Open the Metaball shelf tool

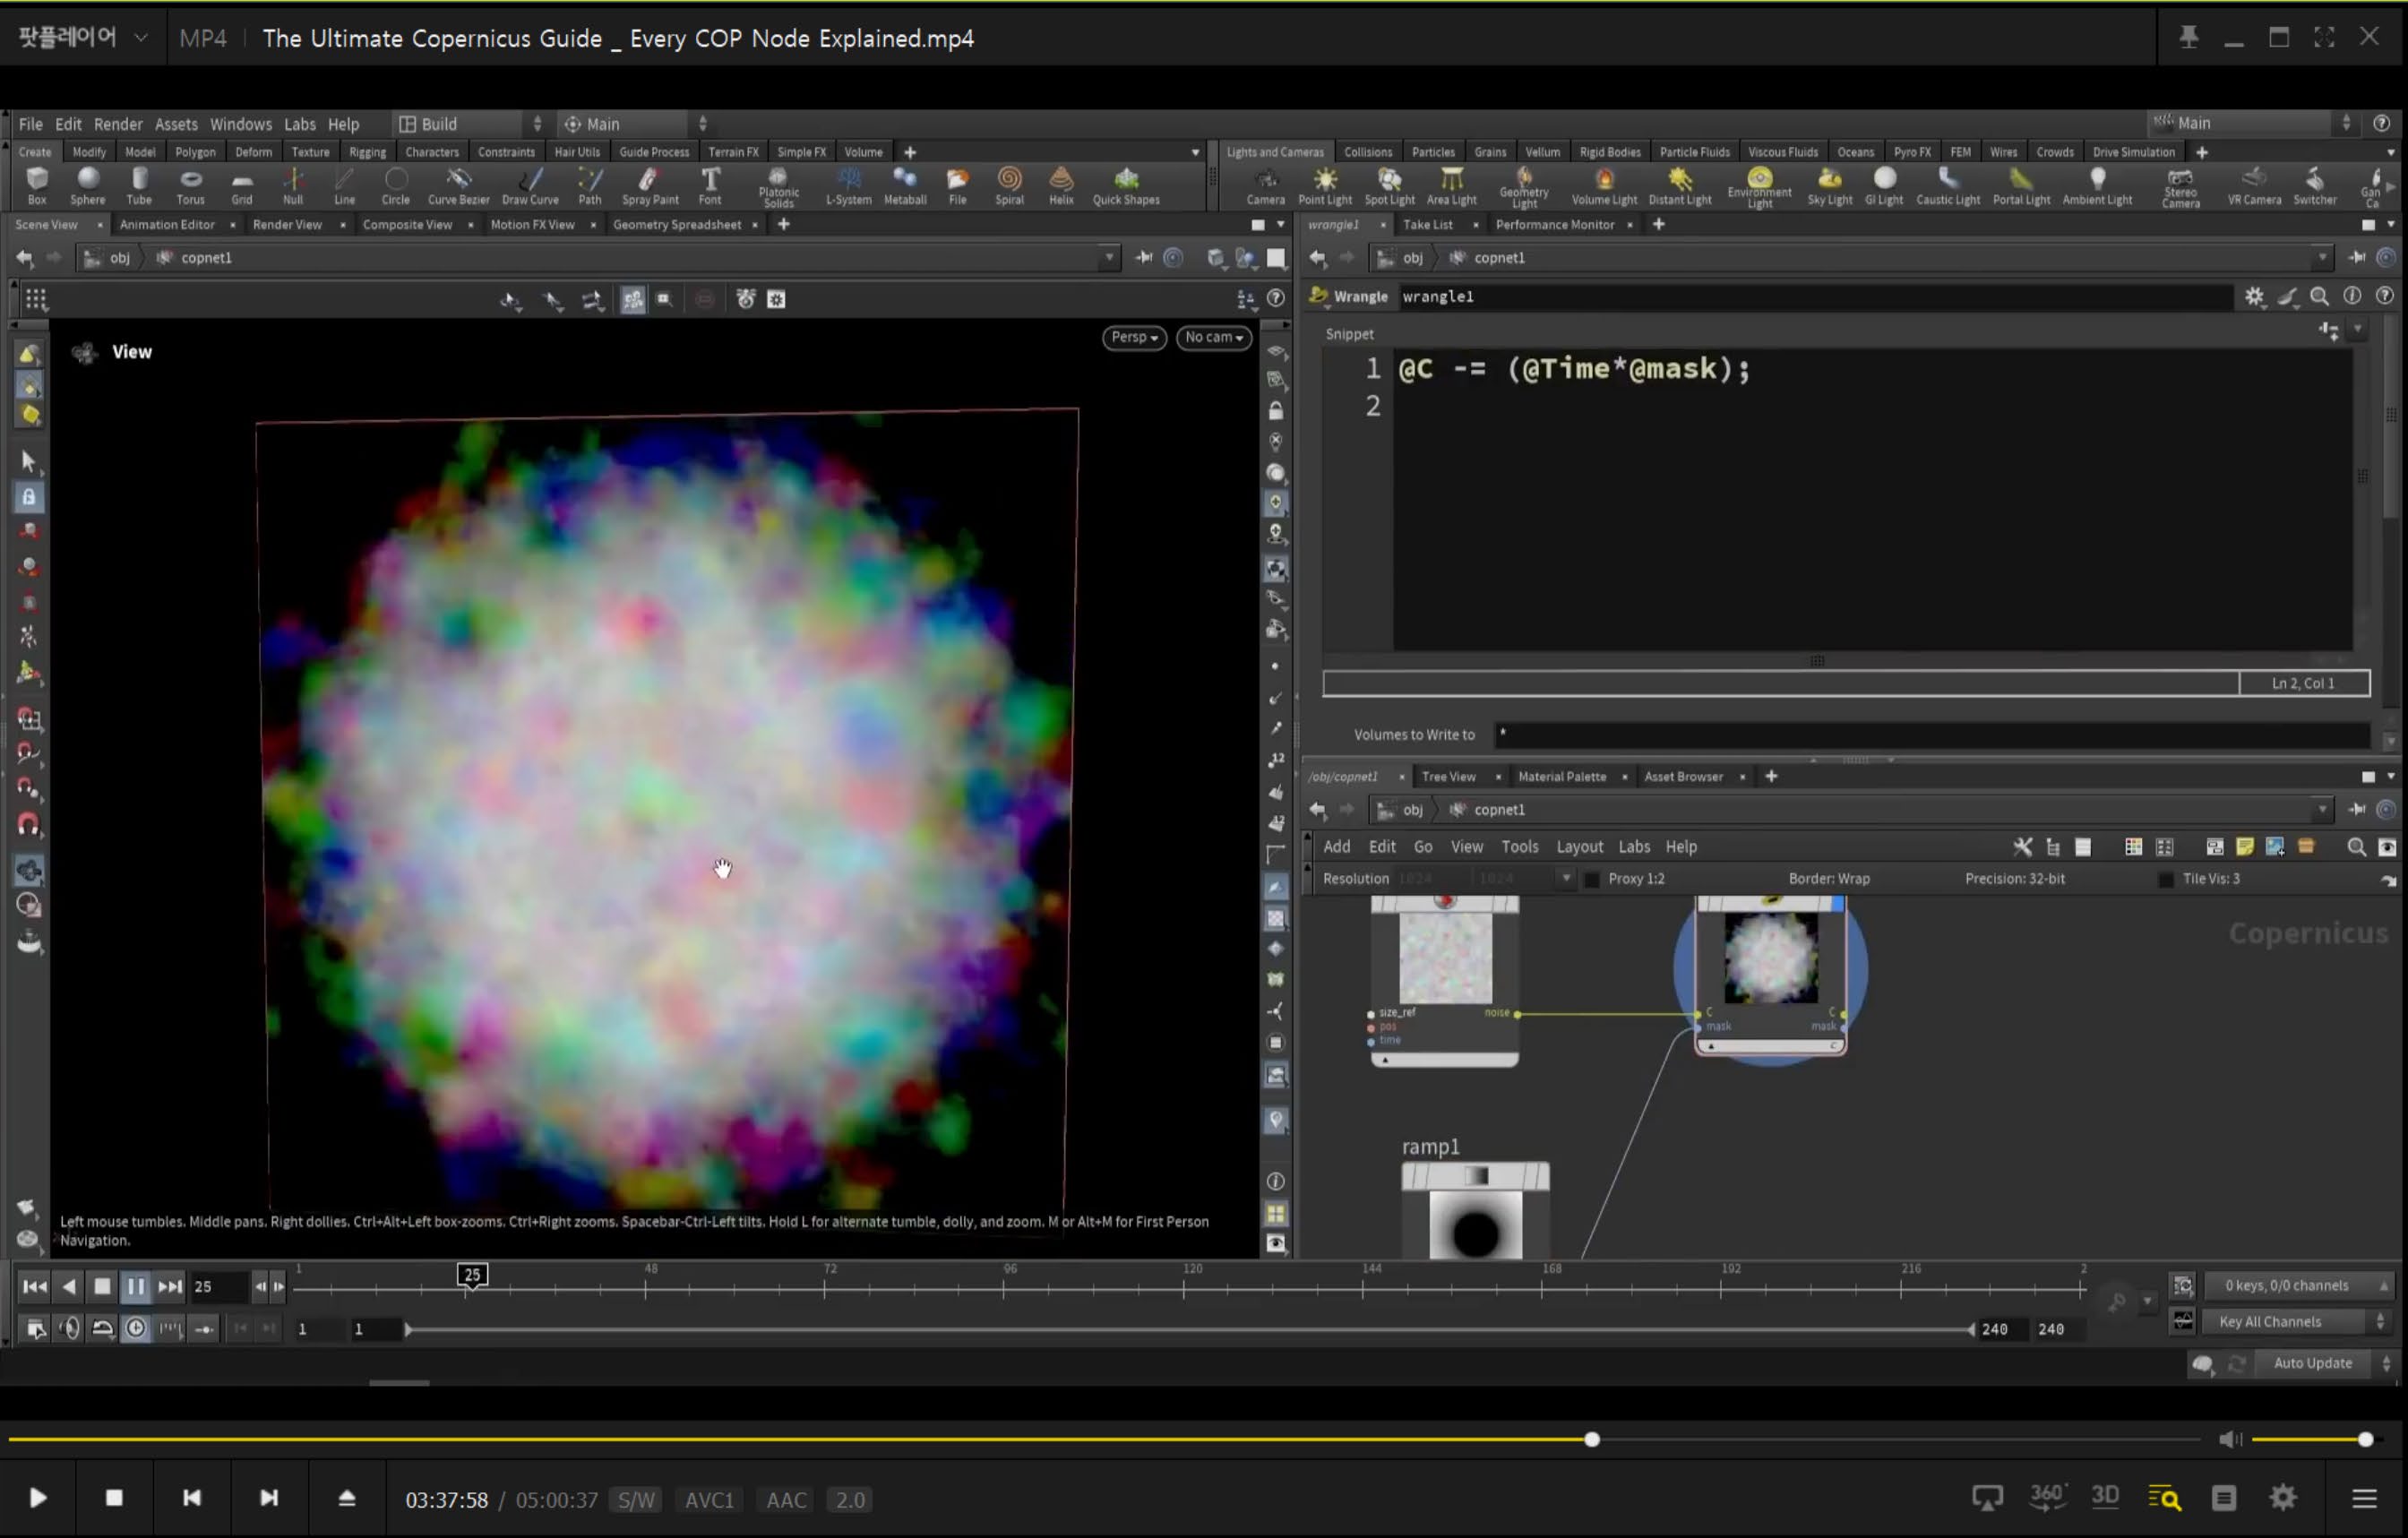click(x=905, y=186)
